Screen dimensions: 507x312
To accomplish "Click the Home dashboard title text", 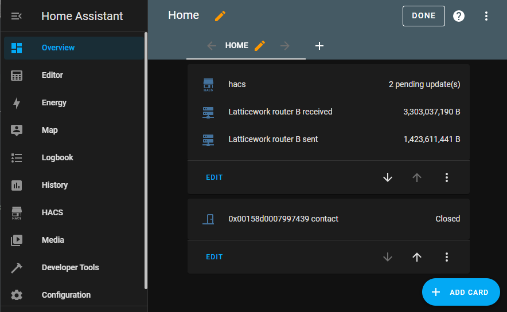I will [x=184, y=15].
